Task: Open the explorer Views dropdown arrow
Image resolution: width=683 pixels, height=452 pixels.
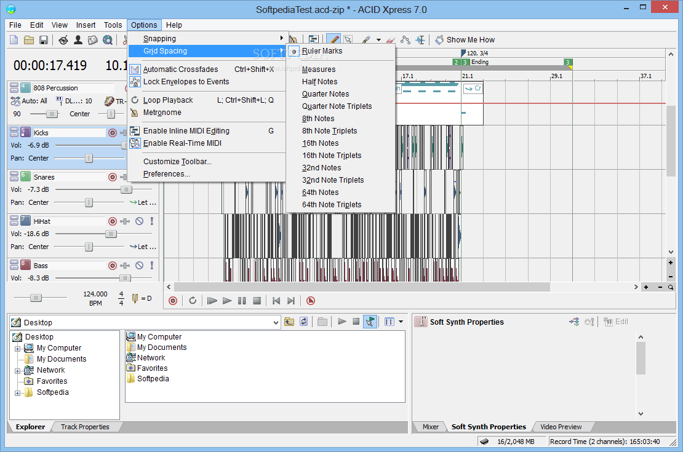Action: click(x=401, y=322)
